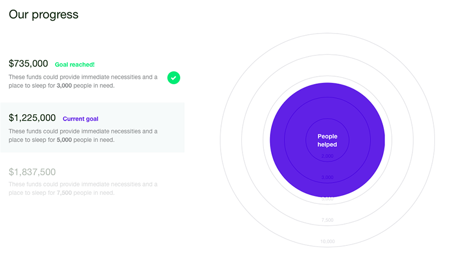The image size is (449, 261).
Task: Click the 'People helped' center label
Action: click(x=327, y=141)
